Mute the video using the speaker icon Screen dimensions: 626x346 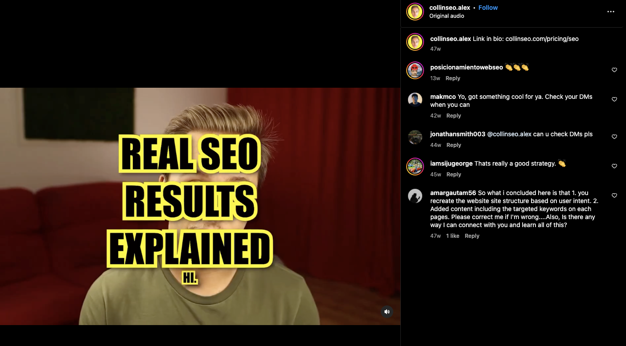[387, 312]
